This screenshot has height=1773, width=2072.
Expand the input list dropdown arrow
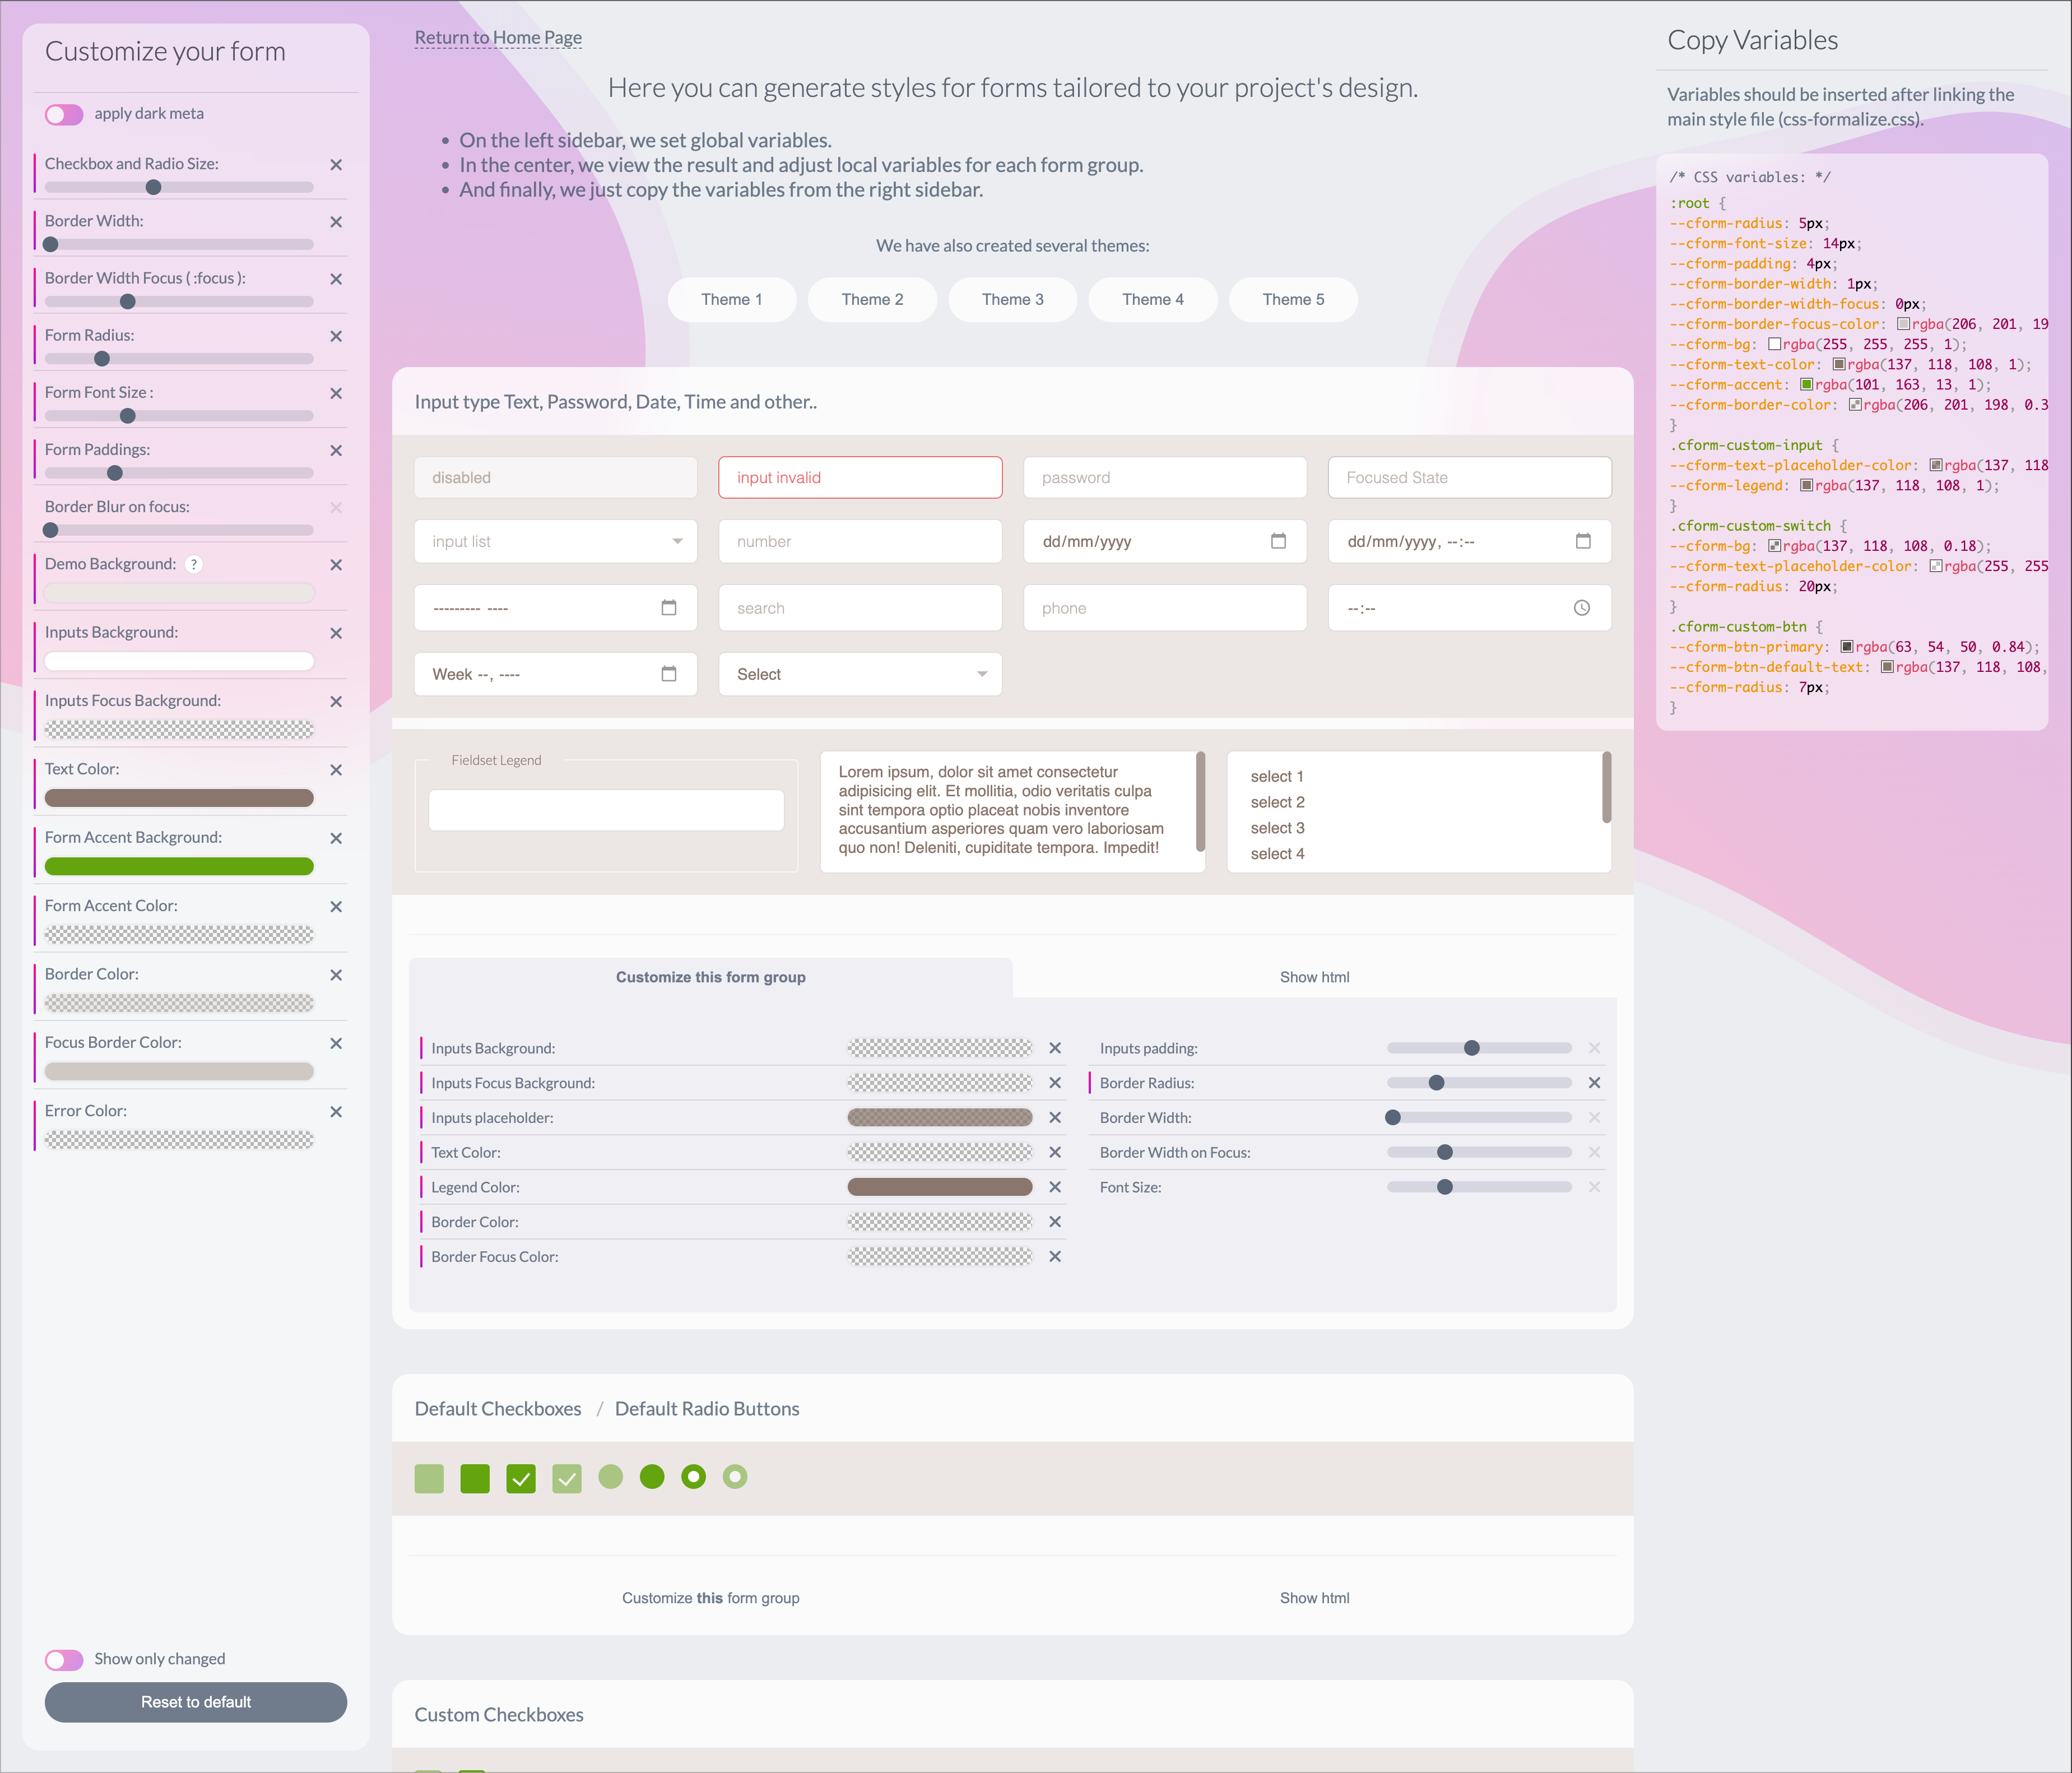(677, 541)
